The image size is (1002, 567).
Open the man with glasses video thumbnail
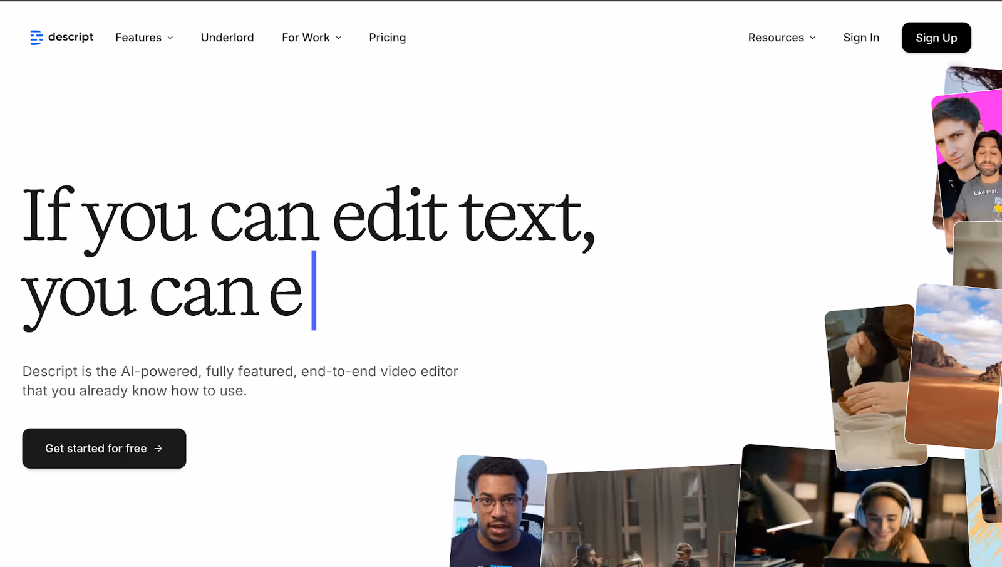pyautogui.click(x=498, y=512)
